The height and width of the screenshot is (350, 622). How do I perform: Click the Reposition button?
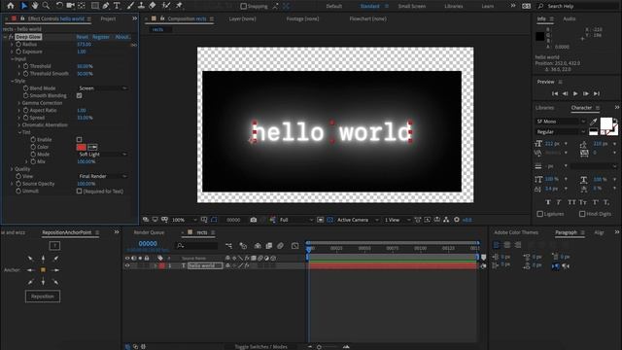point(43,297)
